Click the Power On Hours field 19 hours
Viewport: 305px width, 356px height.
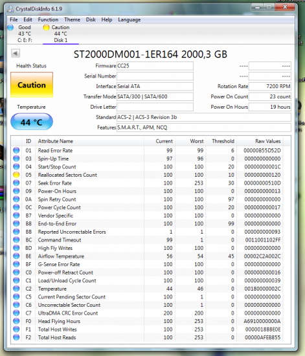[x=269, y=107]
